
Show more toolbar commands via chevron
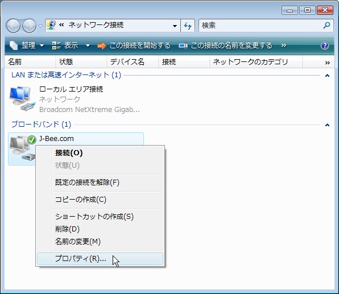(284, 45)
